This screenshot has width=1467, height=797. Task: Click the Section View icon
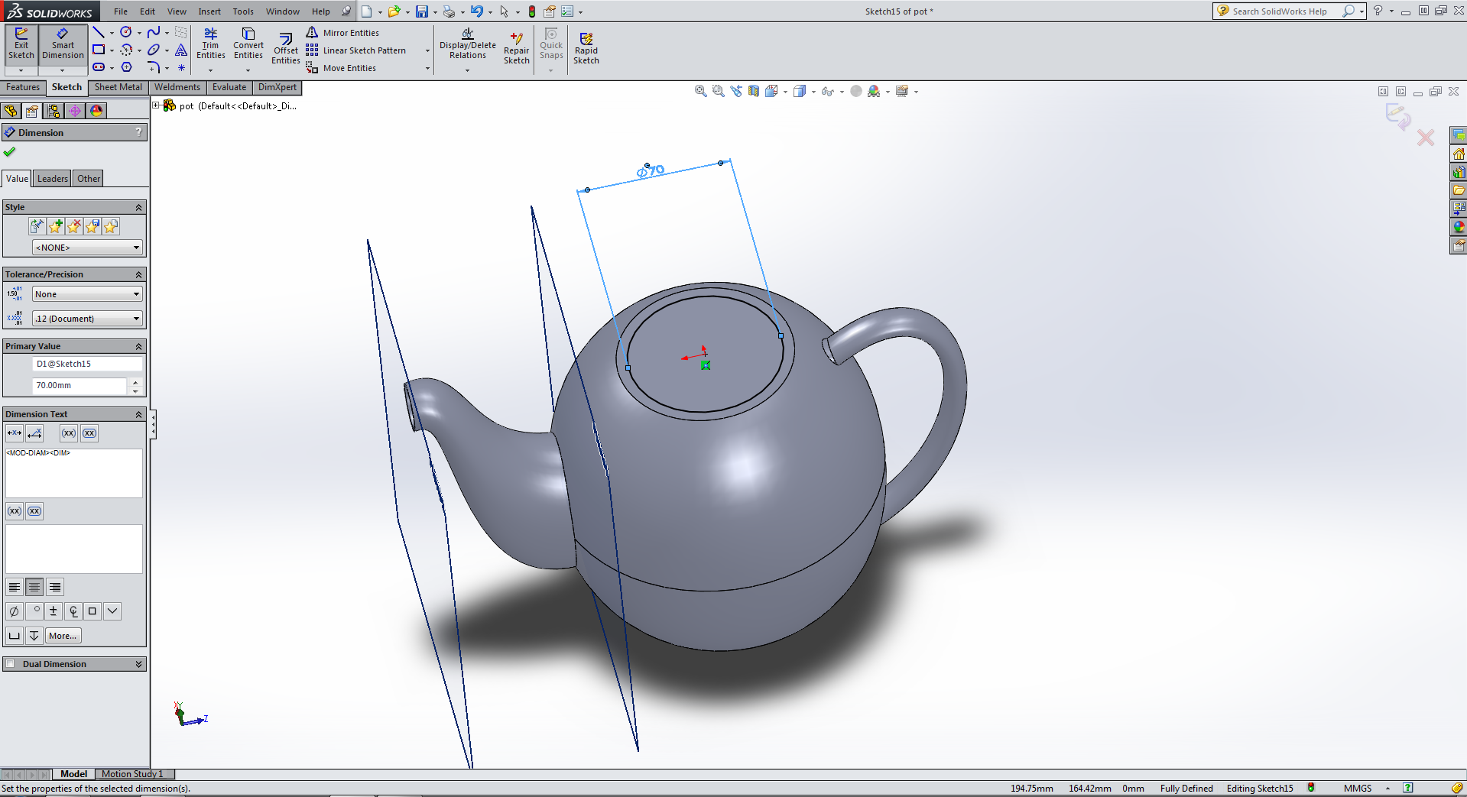point(754,91)
